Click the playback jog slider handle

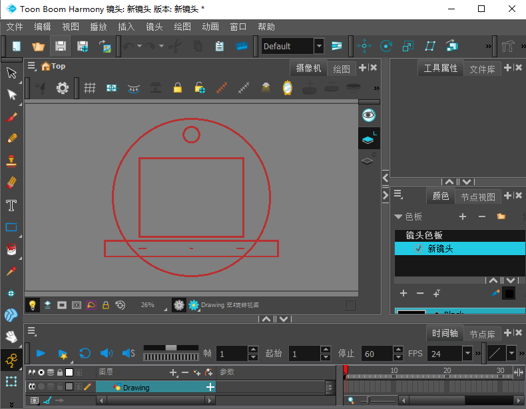tap(171, 348)
